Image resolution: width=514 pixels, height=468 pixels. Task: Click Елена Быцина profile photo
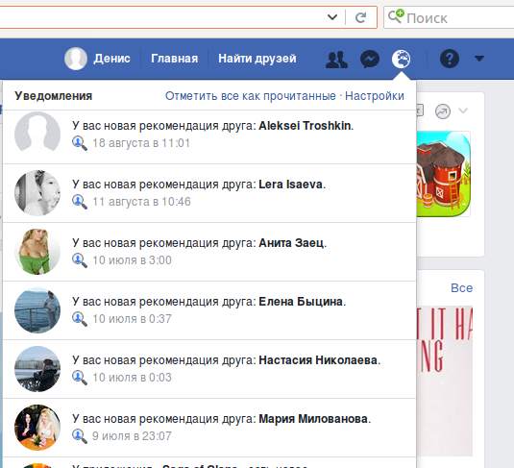37,310
